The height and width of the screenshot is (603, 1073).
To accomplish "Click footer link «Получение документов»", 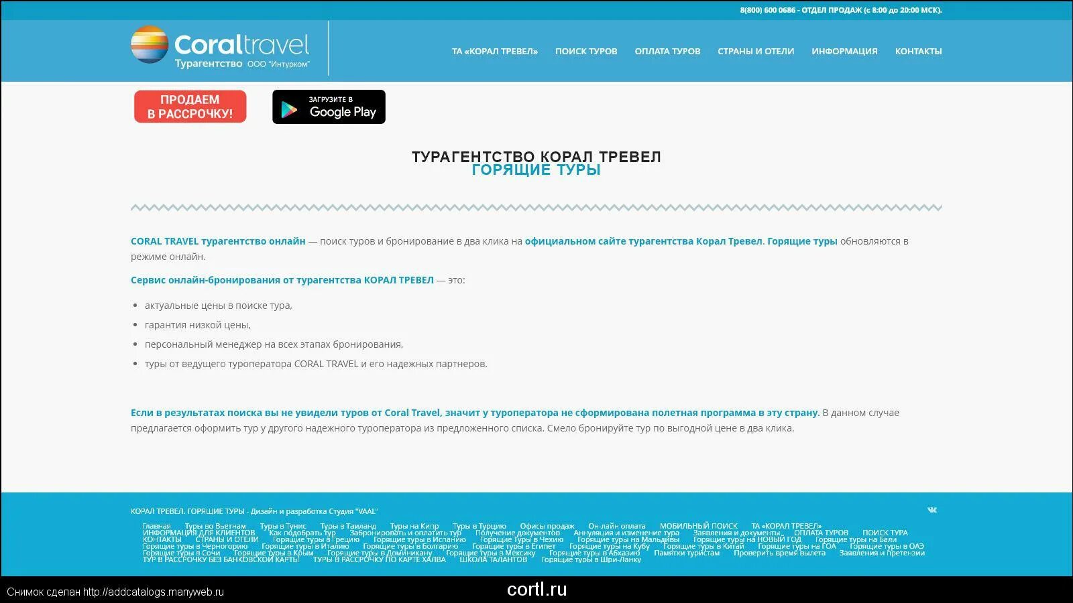I will [x=518, y=533].
